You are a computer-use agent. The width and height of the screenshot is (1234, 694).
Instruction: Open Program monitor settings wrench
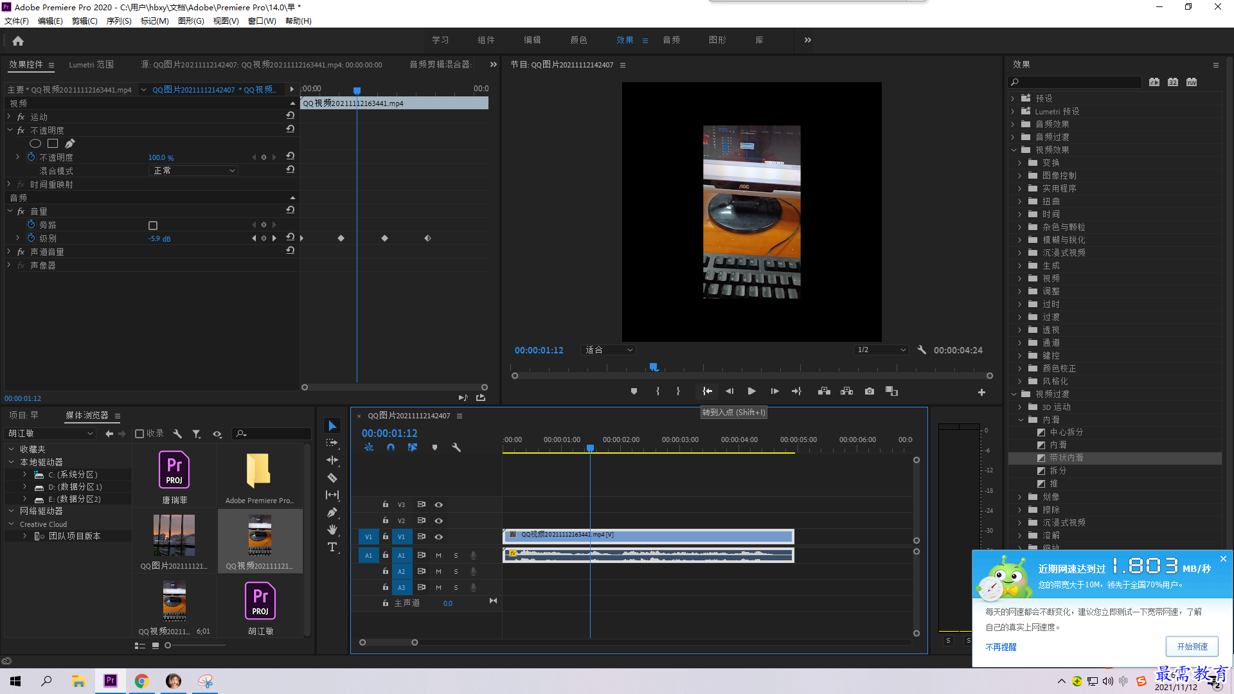tap(922, 350)
